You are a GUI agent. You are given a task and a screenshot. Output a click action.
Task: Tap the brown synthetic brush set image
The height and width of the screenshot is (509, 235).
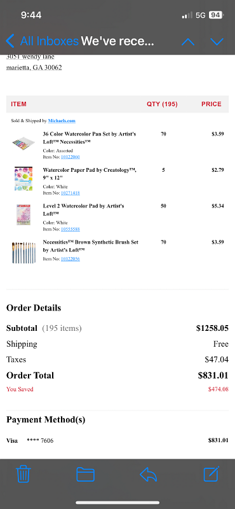point(23,252)
